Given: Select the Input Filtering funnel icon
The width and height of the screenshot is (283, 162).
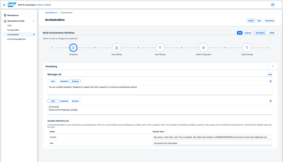Looking at the screenshot, I should (x=160, y=48).
